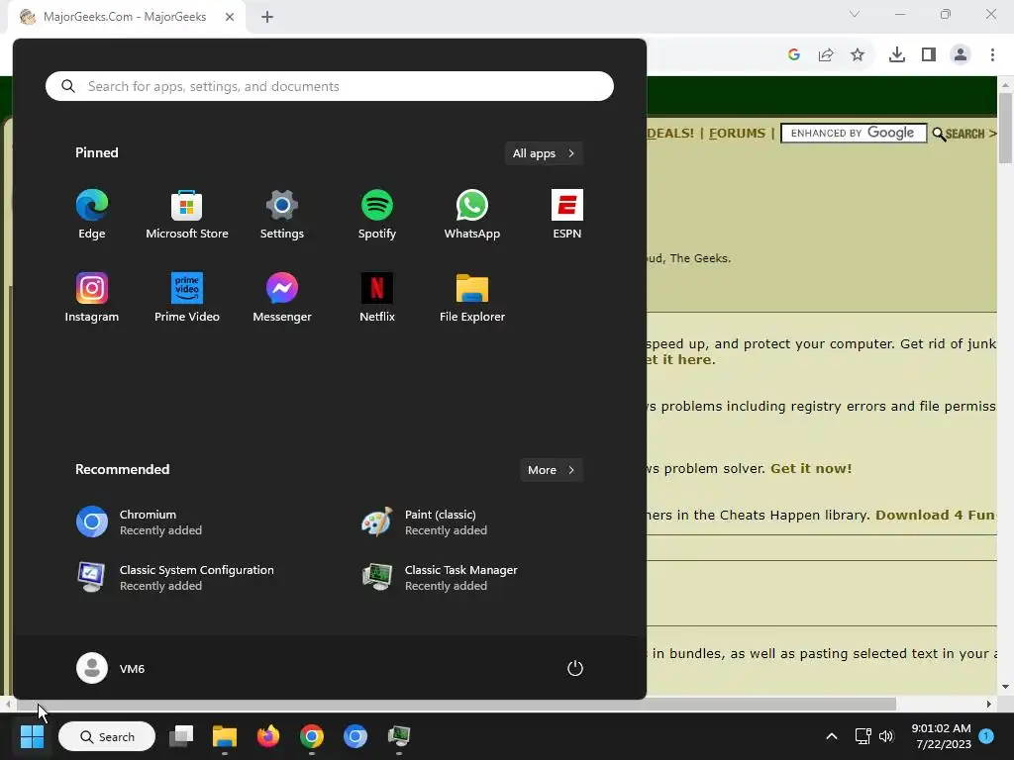This screenshot has height=760, width=1014.
Task: Follow the 'Get it now!' link
Action: tap(811, 468)
